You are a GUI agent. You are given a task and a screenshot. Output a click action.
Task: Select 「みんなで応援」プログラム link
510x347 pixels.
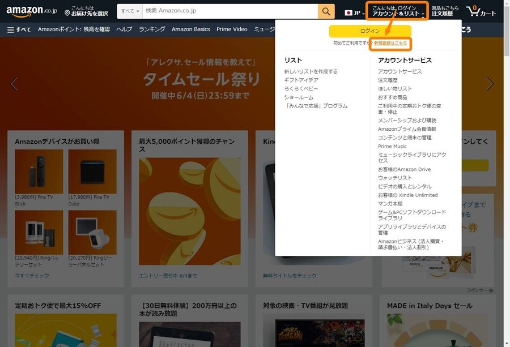[316, 106]
